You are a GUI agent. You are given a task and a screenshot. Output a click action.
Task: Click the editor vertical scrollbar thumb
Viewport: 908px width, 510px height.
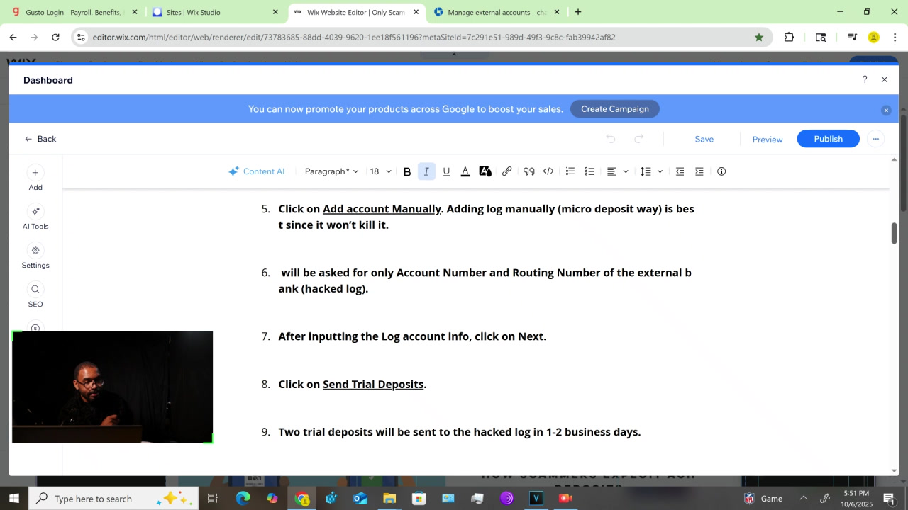[x=895, y=233]
